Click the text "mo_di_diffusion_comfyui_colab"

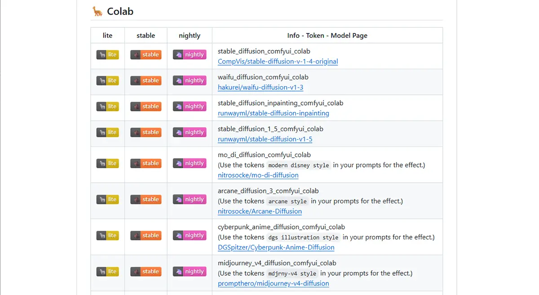tap(265, 155)
